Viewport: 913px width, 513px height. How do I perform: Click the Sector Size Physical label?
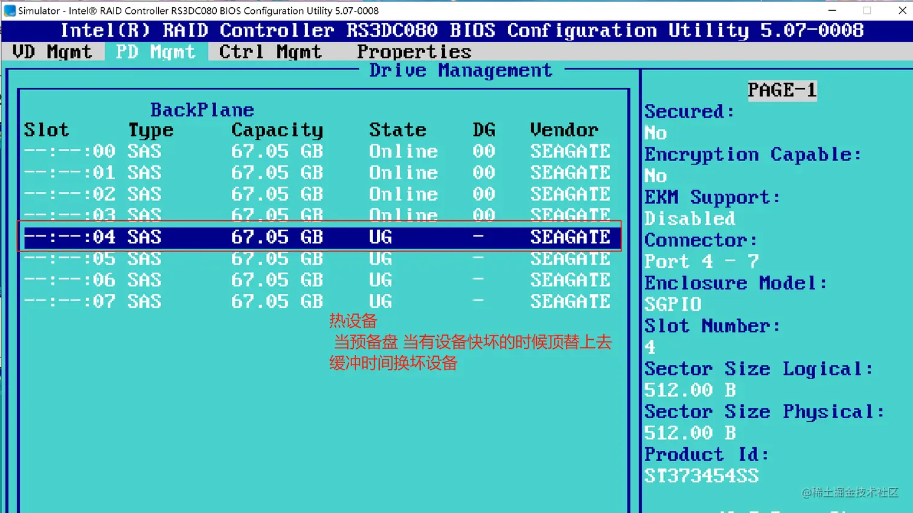pos(764,412)
